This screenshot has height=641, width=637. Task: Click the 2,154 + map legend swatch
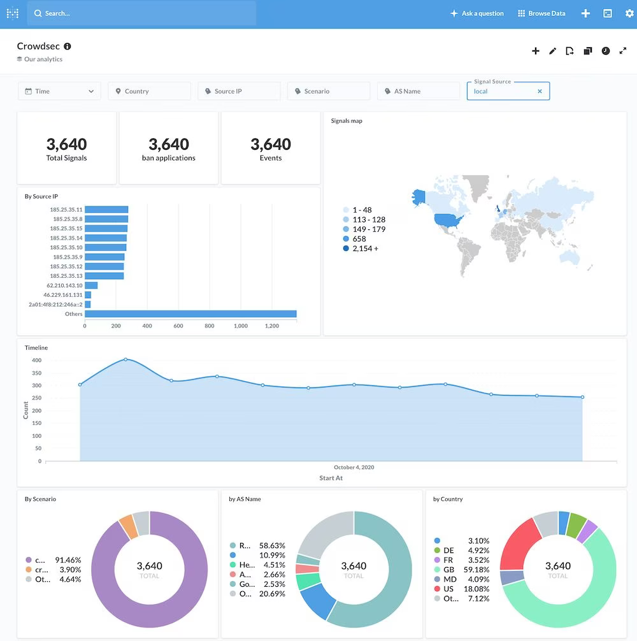point(346,248)
